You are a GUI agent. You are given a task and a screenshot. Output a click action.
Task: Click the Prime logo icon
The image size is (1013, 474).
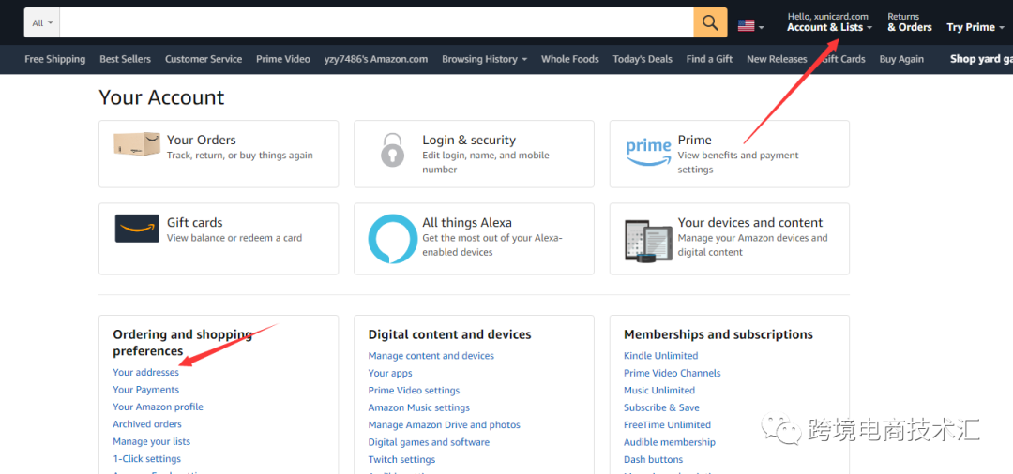(649, 152)
